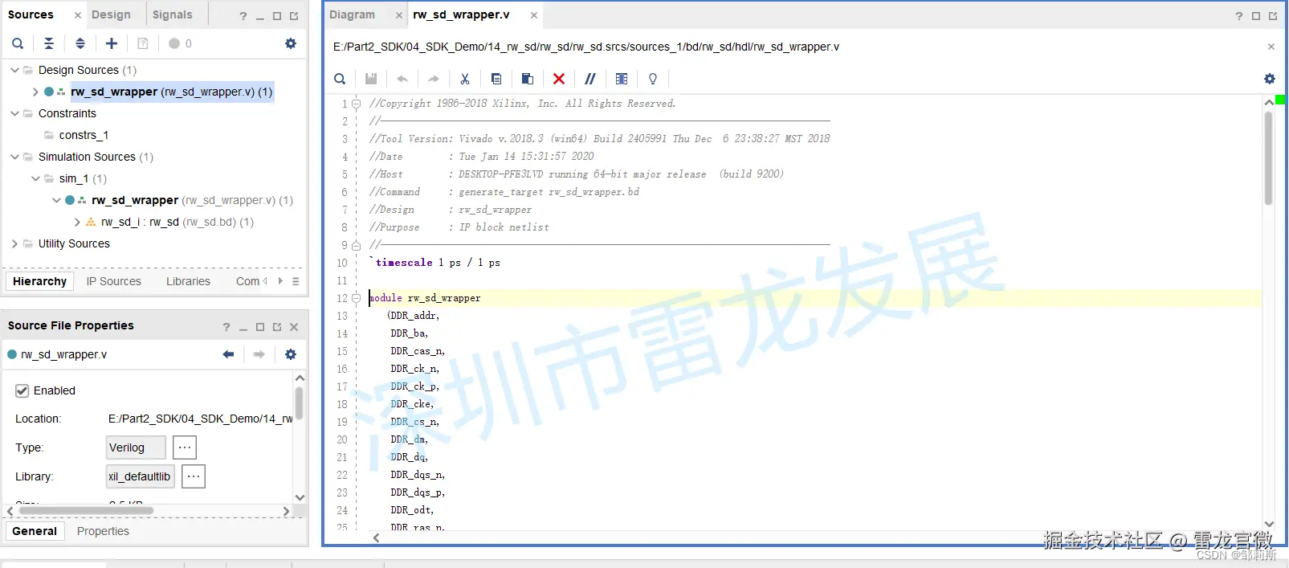Collapse the sim_1 node
Viewport: 1289px width, 568px height.
35,178
